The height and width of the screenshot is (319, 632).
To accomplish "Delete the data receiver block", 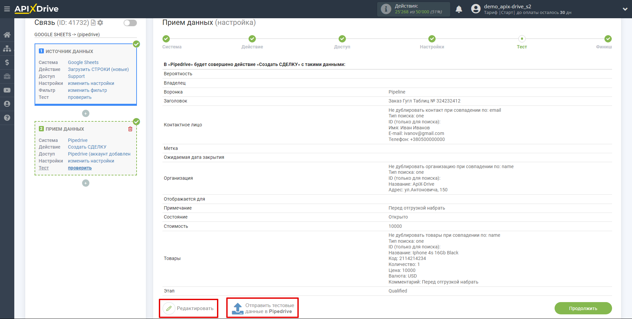I will 130,129.
